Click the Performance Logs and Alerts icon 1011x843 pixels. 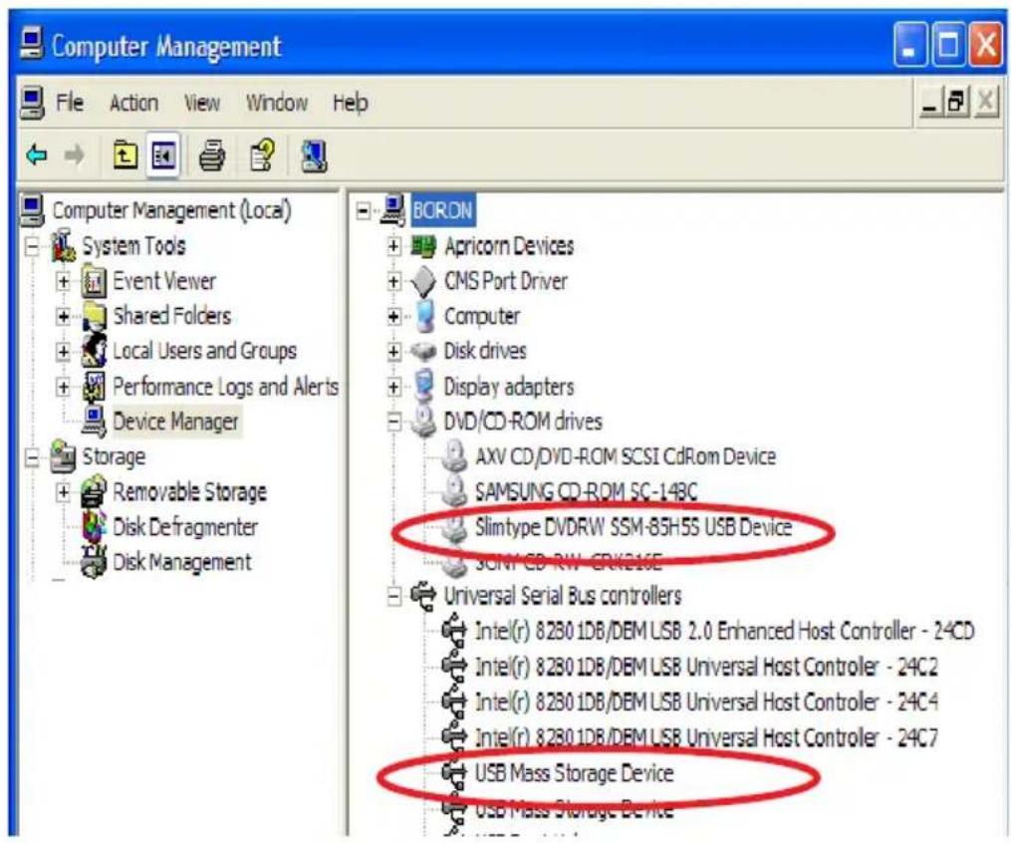tap(95, 387)
